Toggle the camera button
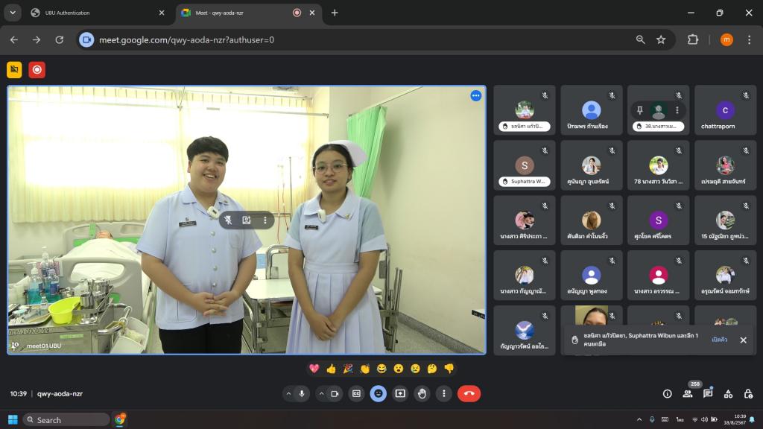Image resolution: width=763 pixels, height=429 pixels. point(335,393)
